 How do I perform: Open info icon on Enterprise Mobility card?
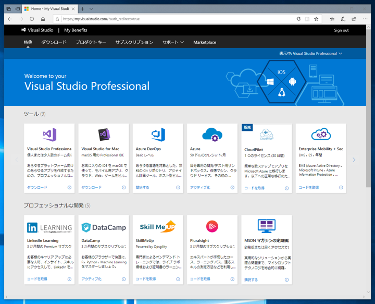(x=341, y=187)
